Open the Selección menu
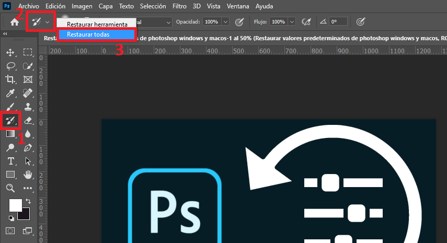This screenshot has width=447, height=243. point(153,6)
